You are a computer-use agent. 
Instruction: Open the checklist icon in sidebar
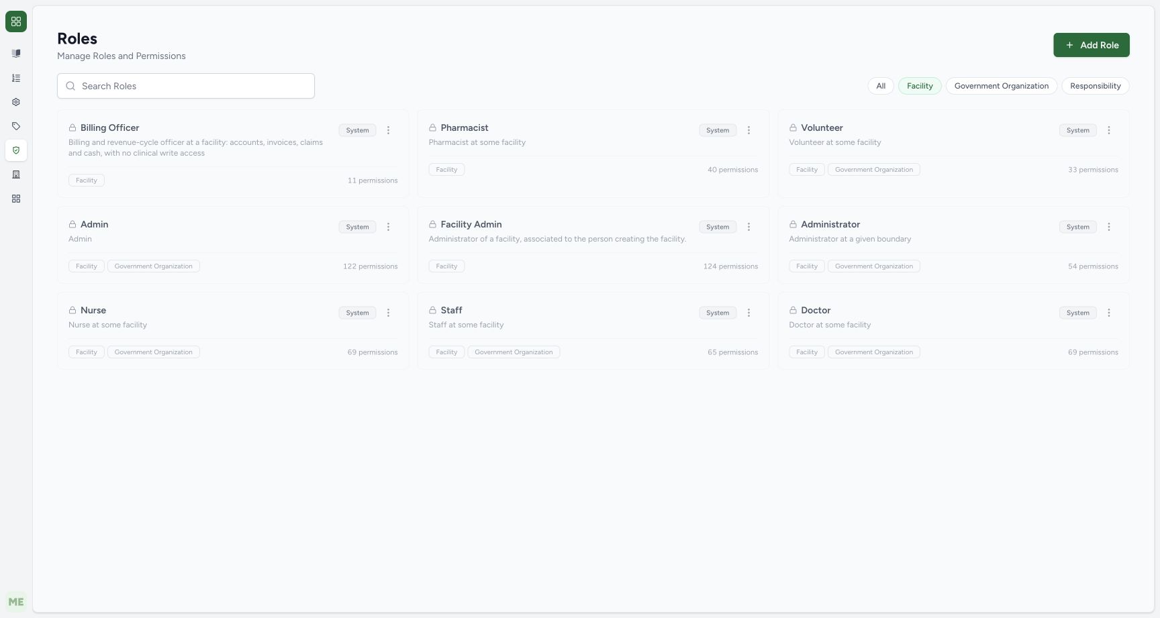(16, 78)
